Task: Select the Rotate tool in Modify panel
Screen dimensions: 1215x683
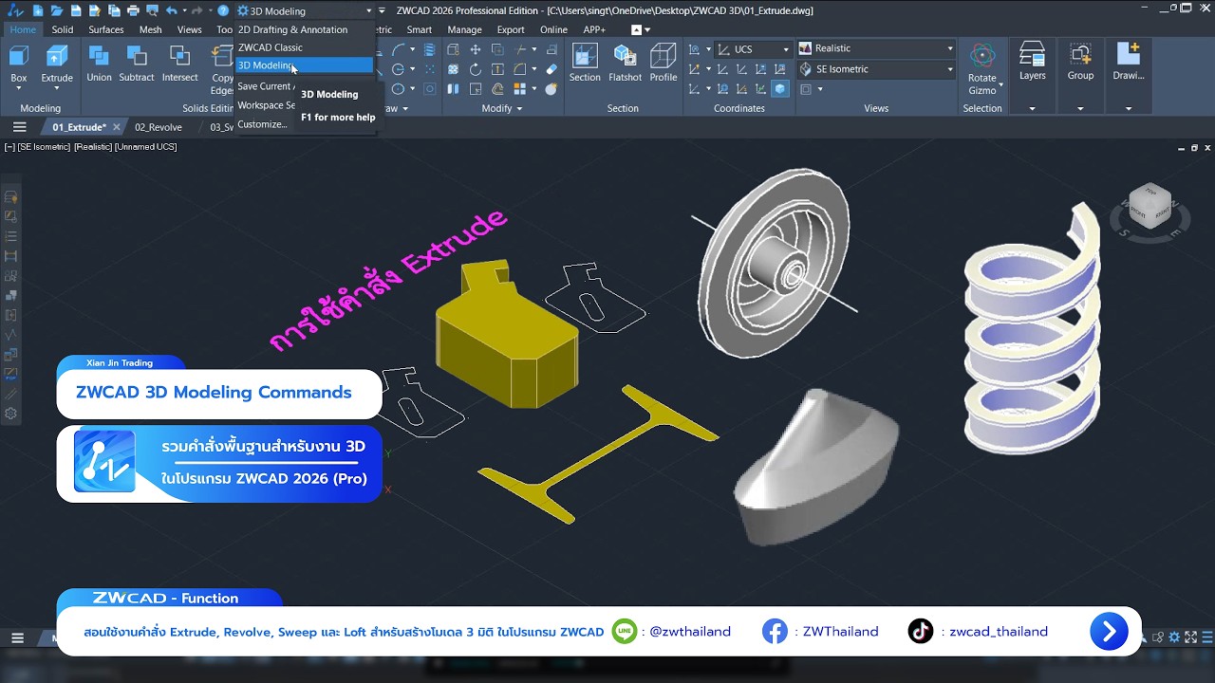Action: [476, 69]
